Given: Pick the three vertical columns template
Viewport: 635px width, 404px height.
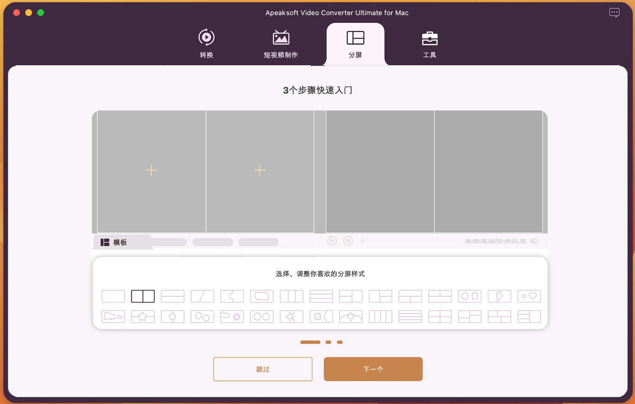Looking at the screenshot, I should click(x=291, y=296).
